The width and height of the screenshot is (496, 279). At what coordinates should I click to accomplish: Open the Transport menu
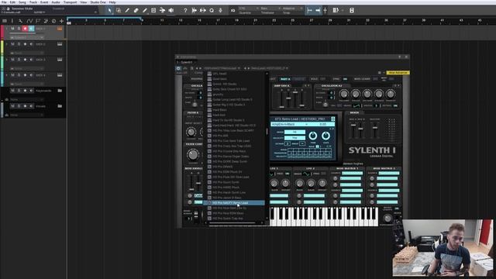click(x=70, y=2)
